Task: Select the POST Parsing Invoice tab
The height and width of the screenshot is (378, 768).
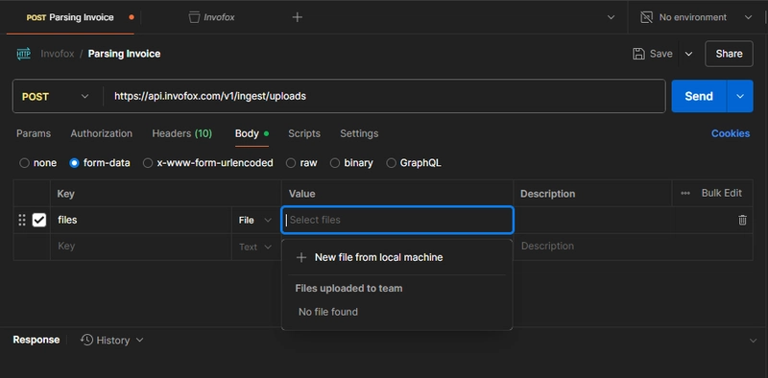Action: 70,17
